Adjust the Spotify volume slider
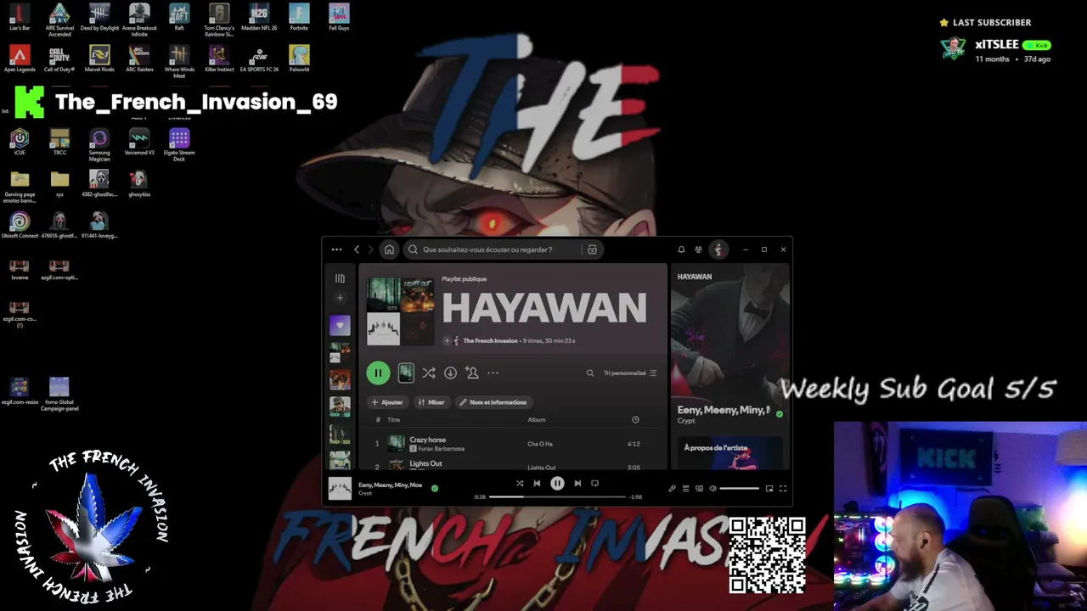1087x611 pixels. [740, 489]
